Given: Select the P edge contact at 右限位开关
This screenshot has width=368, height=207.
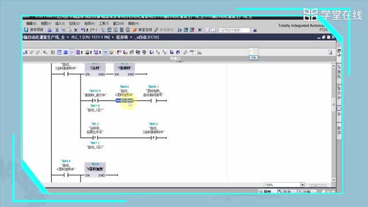Looking at the screenshot, I should (x=95, y=138).
